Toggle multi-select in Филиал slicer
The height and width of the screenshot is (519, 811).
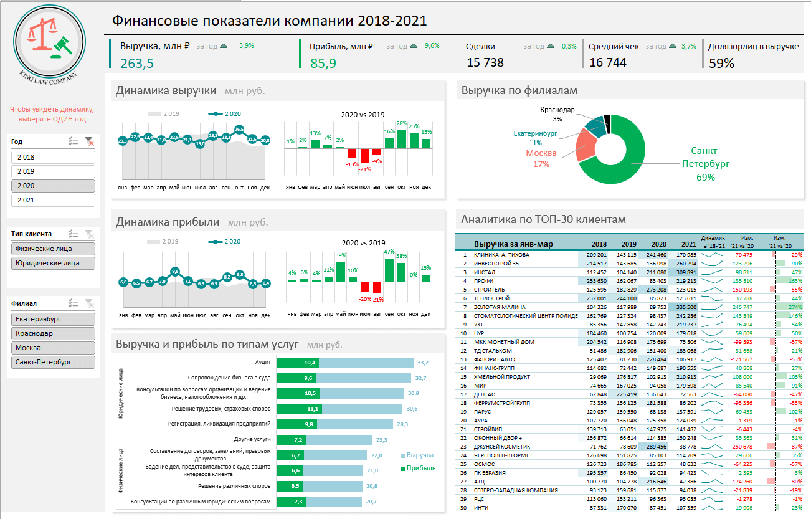[x=74, y=303]
